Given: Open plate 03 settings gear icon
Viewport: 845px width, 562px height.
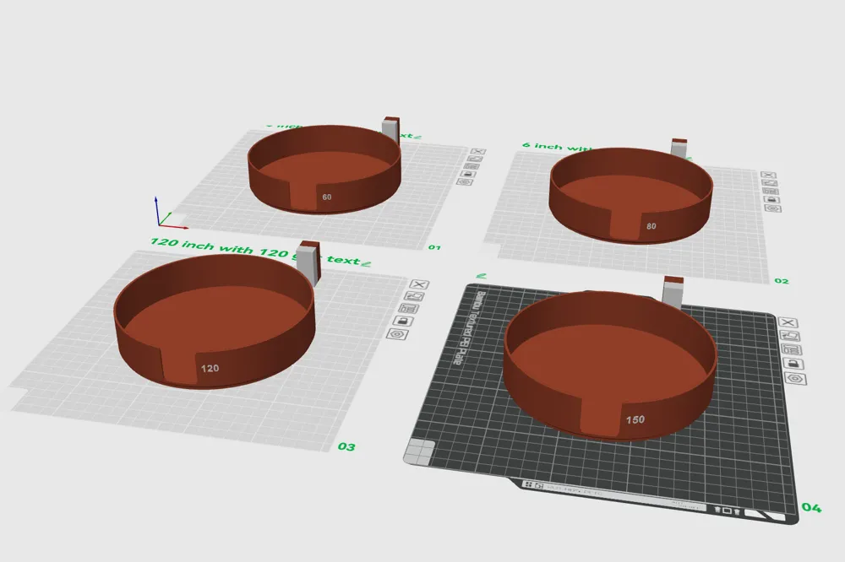Looking at the screenshot, I should pos(397,334).
